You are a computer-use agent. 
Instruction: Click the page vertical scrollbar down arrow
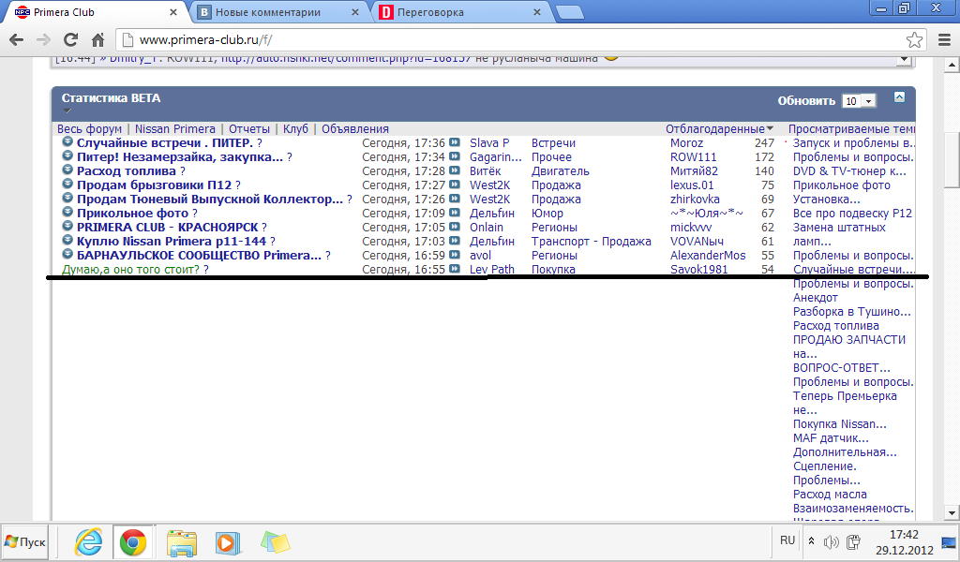point(952,512)
